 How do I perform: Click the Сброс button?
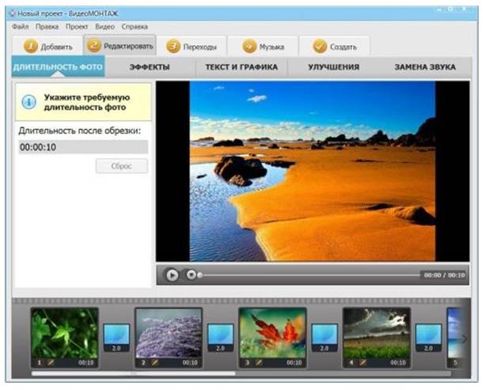[x=122, y=166]
